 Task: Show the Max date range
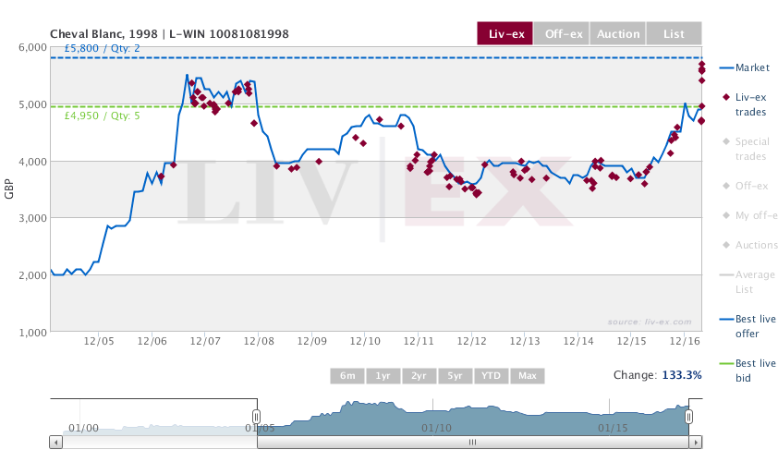click(x=528, y=376)
